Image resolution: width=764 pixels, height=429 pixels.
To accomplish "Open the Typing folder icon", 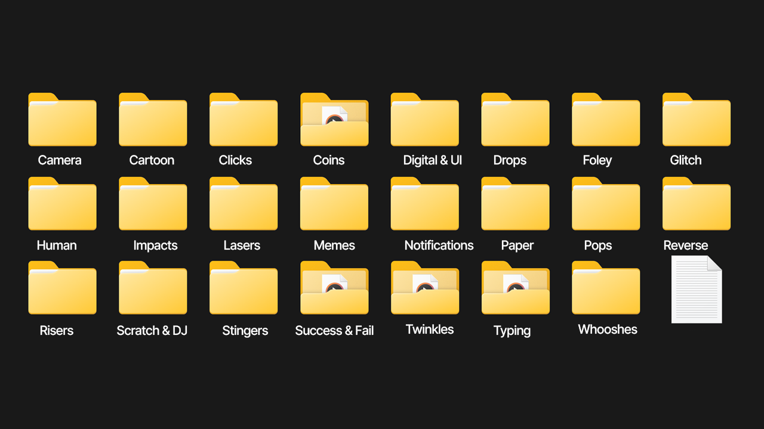I will pos(516,288).
